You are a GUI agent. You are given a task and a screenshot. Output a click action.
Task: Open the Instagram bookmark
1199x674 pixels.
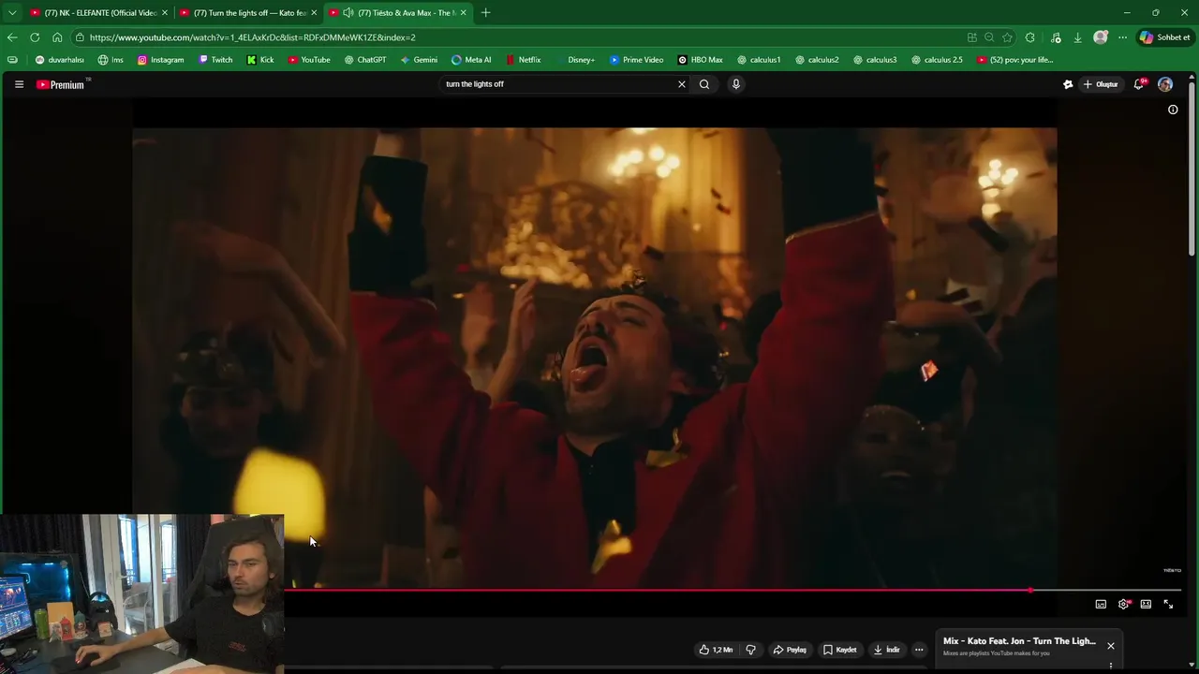160,60
